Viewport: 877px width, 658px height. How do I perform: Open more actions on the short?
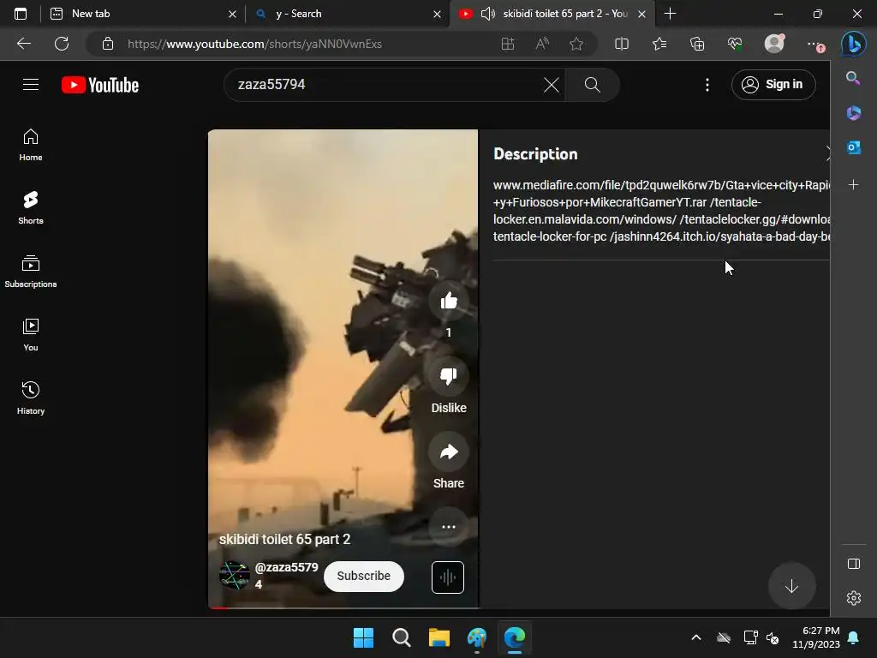pyautogui.click(x=449, y=527)
